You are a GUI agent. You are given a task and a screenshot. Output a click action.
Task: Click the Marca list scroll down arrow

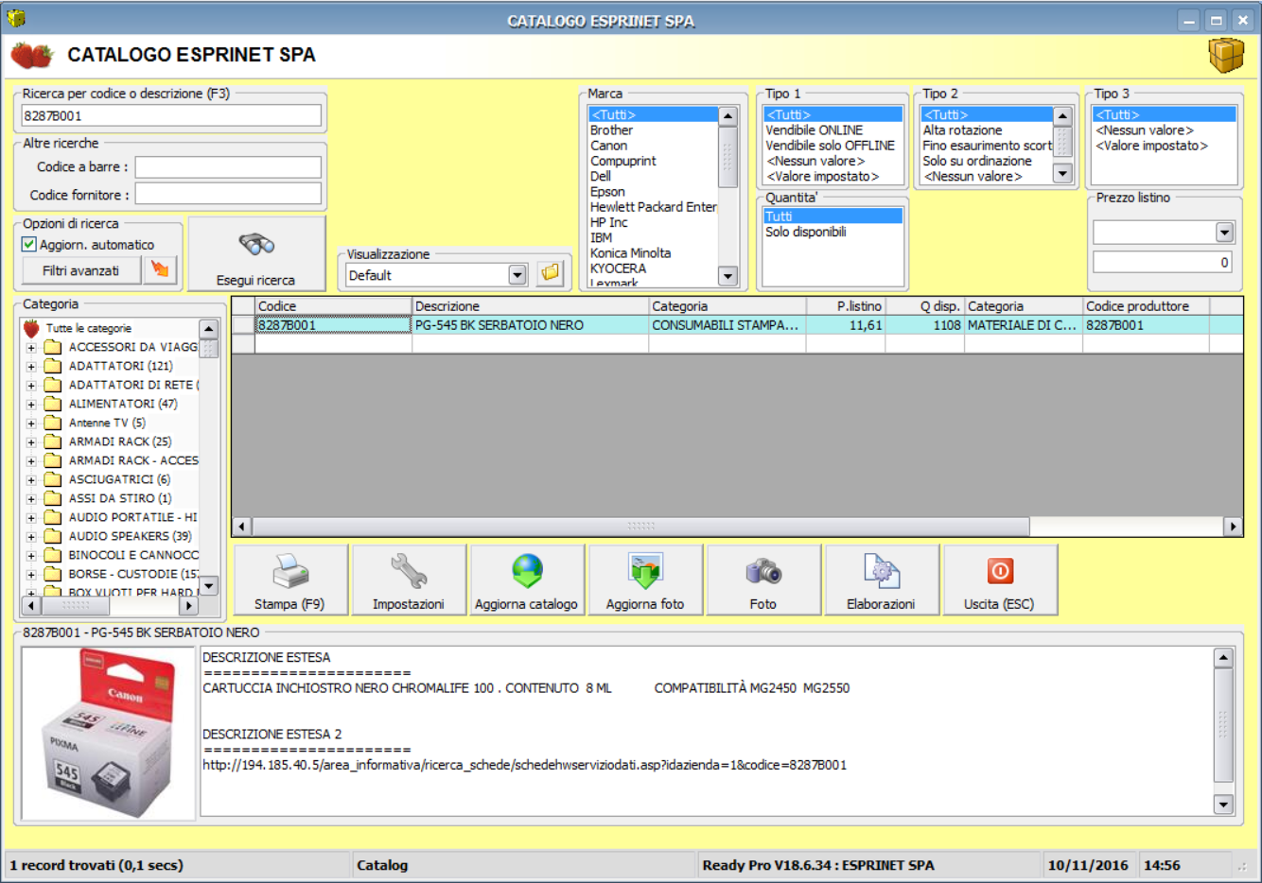pyautogui.click(x=727, y=276)
